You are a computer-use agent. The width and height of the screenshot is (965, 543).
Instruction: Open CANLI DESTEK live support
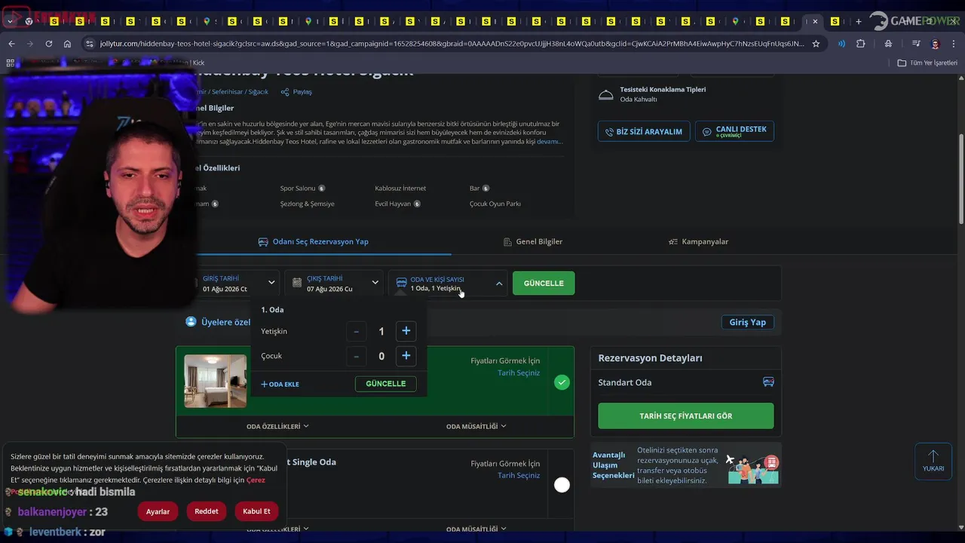click(x=734, y=131)
